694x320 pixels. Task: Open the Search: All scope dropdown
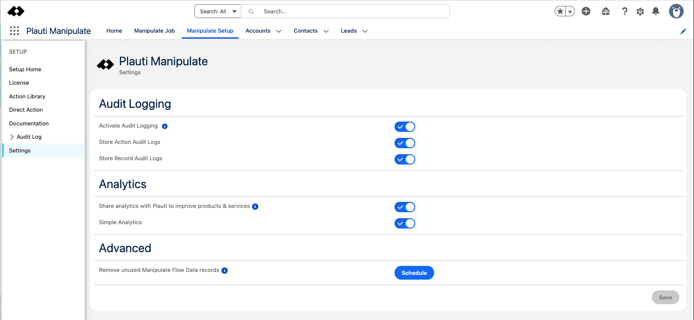[x=218, y=12]
